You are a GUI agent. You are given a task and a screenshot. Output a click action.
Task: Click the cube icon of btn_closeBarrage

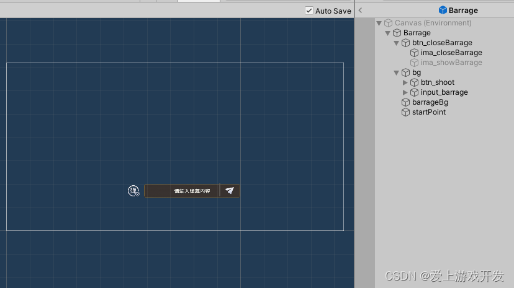[x=406, y=43]
